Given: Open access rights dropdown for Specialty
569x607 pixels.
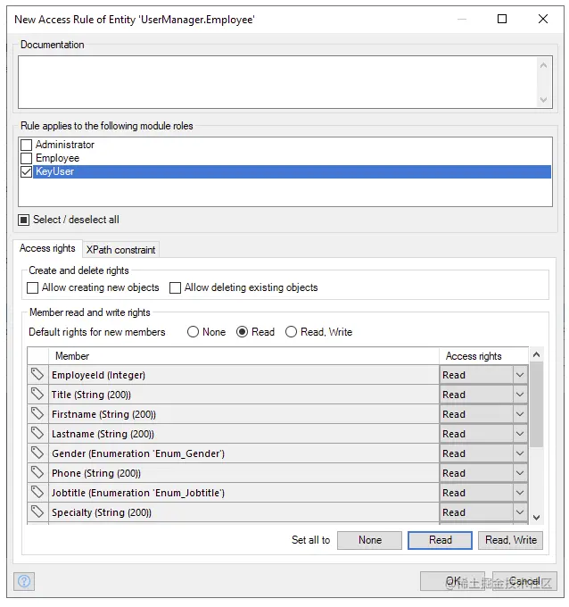Looking at the screenshot, I should [519, 512].
